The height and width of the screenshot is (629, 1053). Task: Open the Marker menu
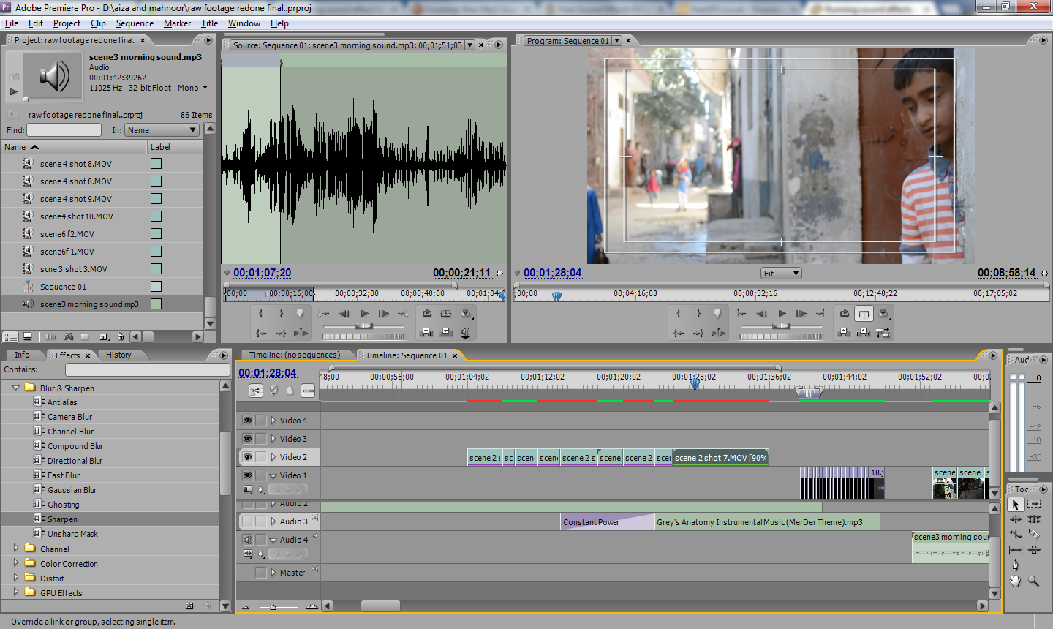(x=177, y=23)
